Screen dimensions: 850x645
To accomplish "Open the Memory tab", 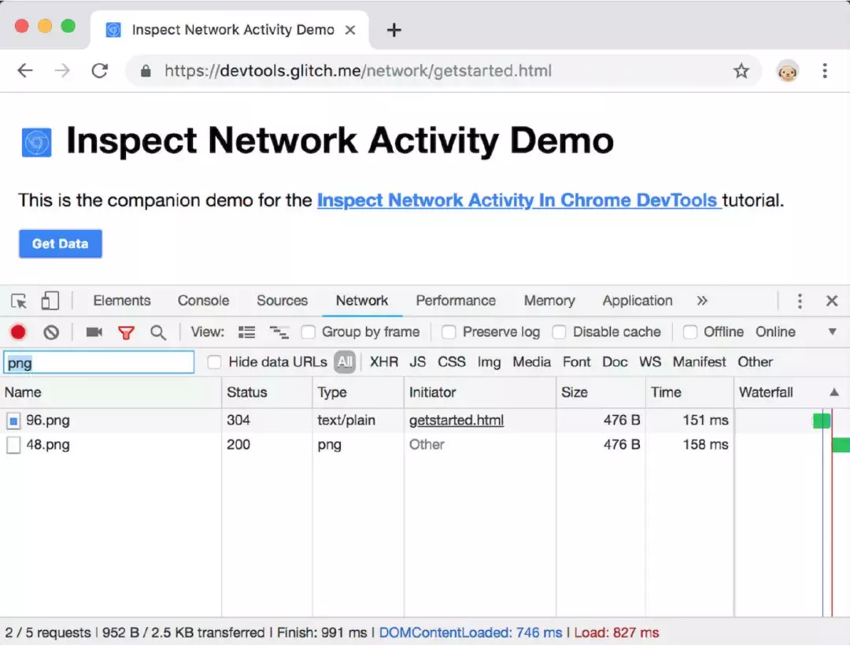I will (549, 301).
